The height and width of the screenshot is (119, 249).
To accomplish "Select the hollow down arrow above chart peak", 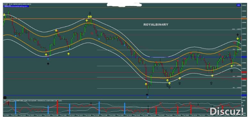I will click(90, 13).
